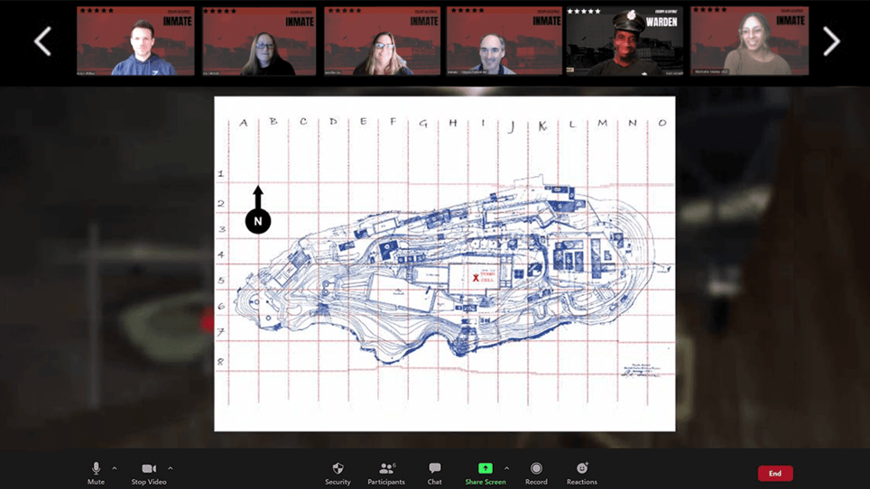This screenshot has height=489, width=870.
Task: Start recording with the Record icon
Action: (536, 468)
